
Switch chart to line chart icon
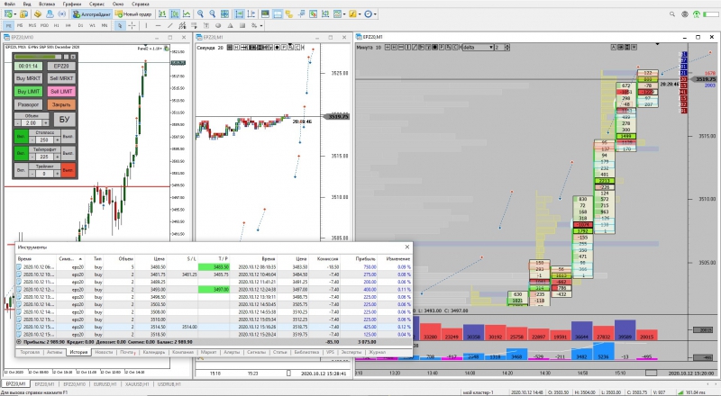[187, 14]
